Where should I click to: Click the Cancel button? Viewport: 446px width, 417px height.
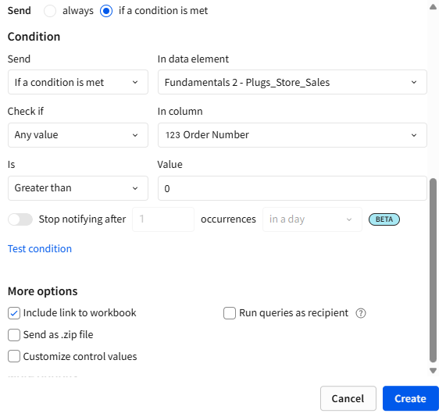348,398
